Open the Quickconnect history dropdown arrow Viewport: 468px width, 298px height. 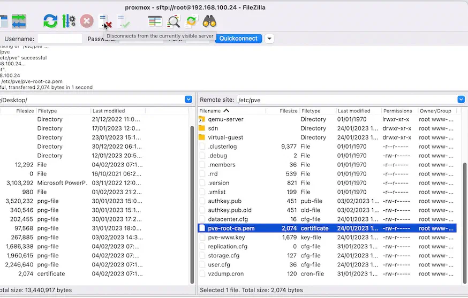click(x=269, y=39)
